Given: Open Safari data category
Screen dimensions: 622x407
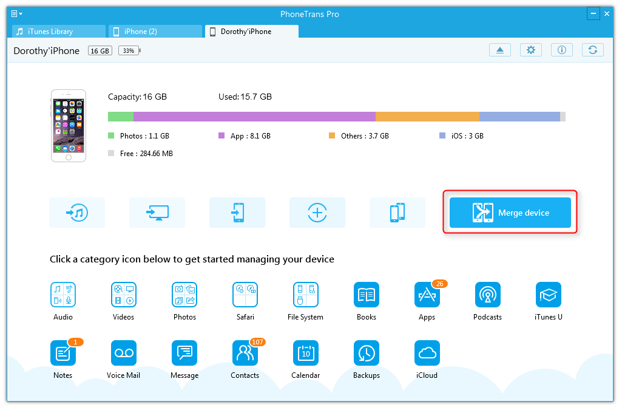Looking at the screenshot, I should 245,295.
